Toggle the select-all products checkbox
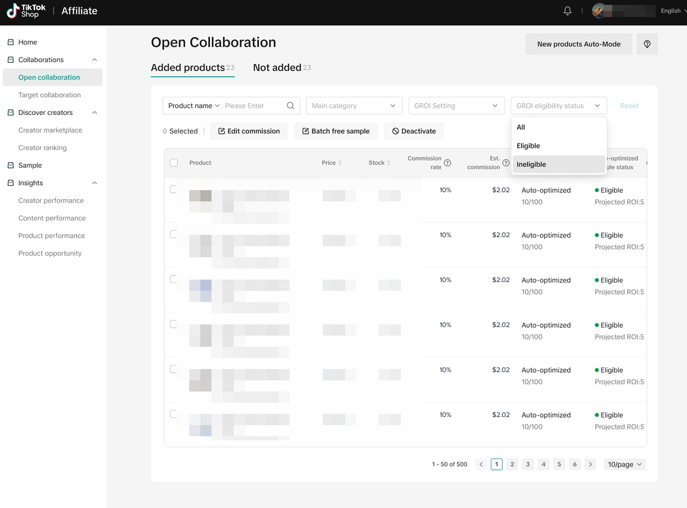The height and width of the screenshot is (508, 687). tap(174, 163)
